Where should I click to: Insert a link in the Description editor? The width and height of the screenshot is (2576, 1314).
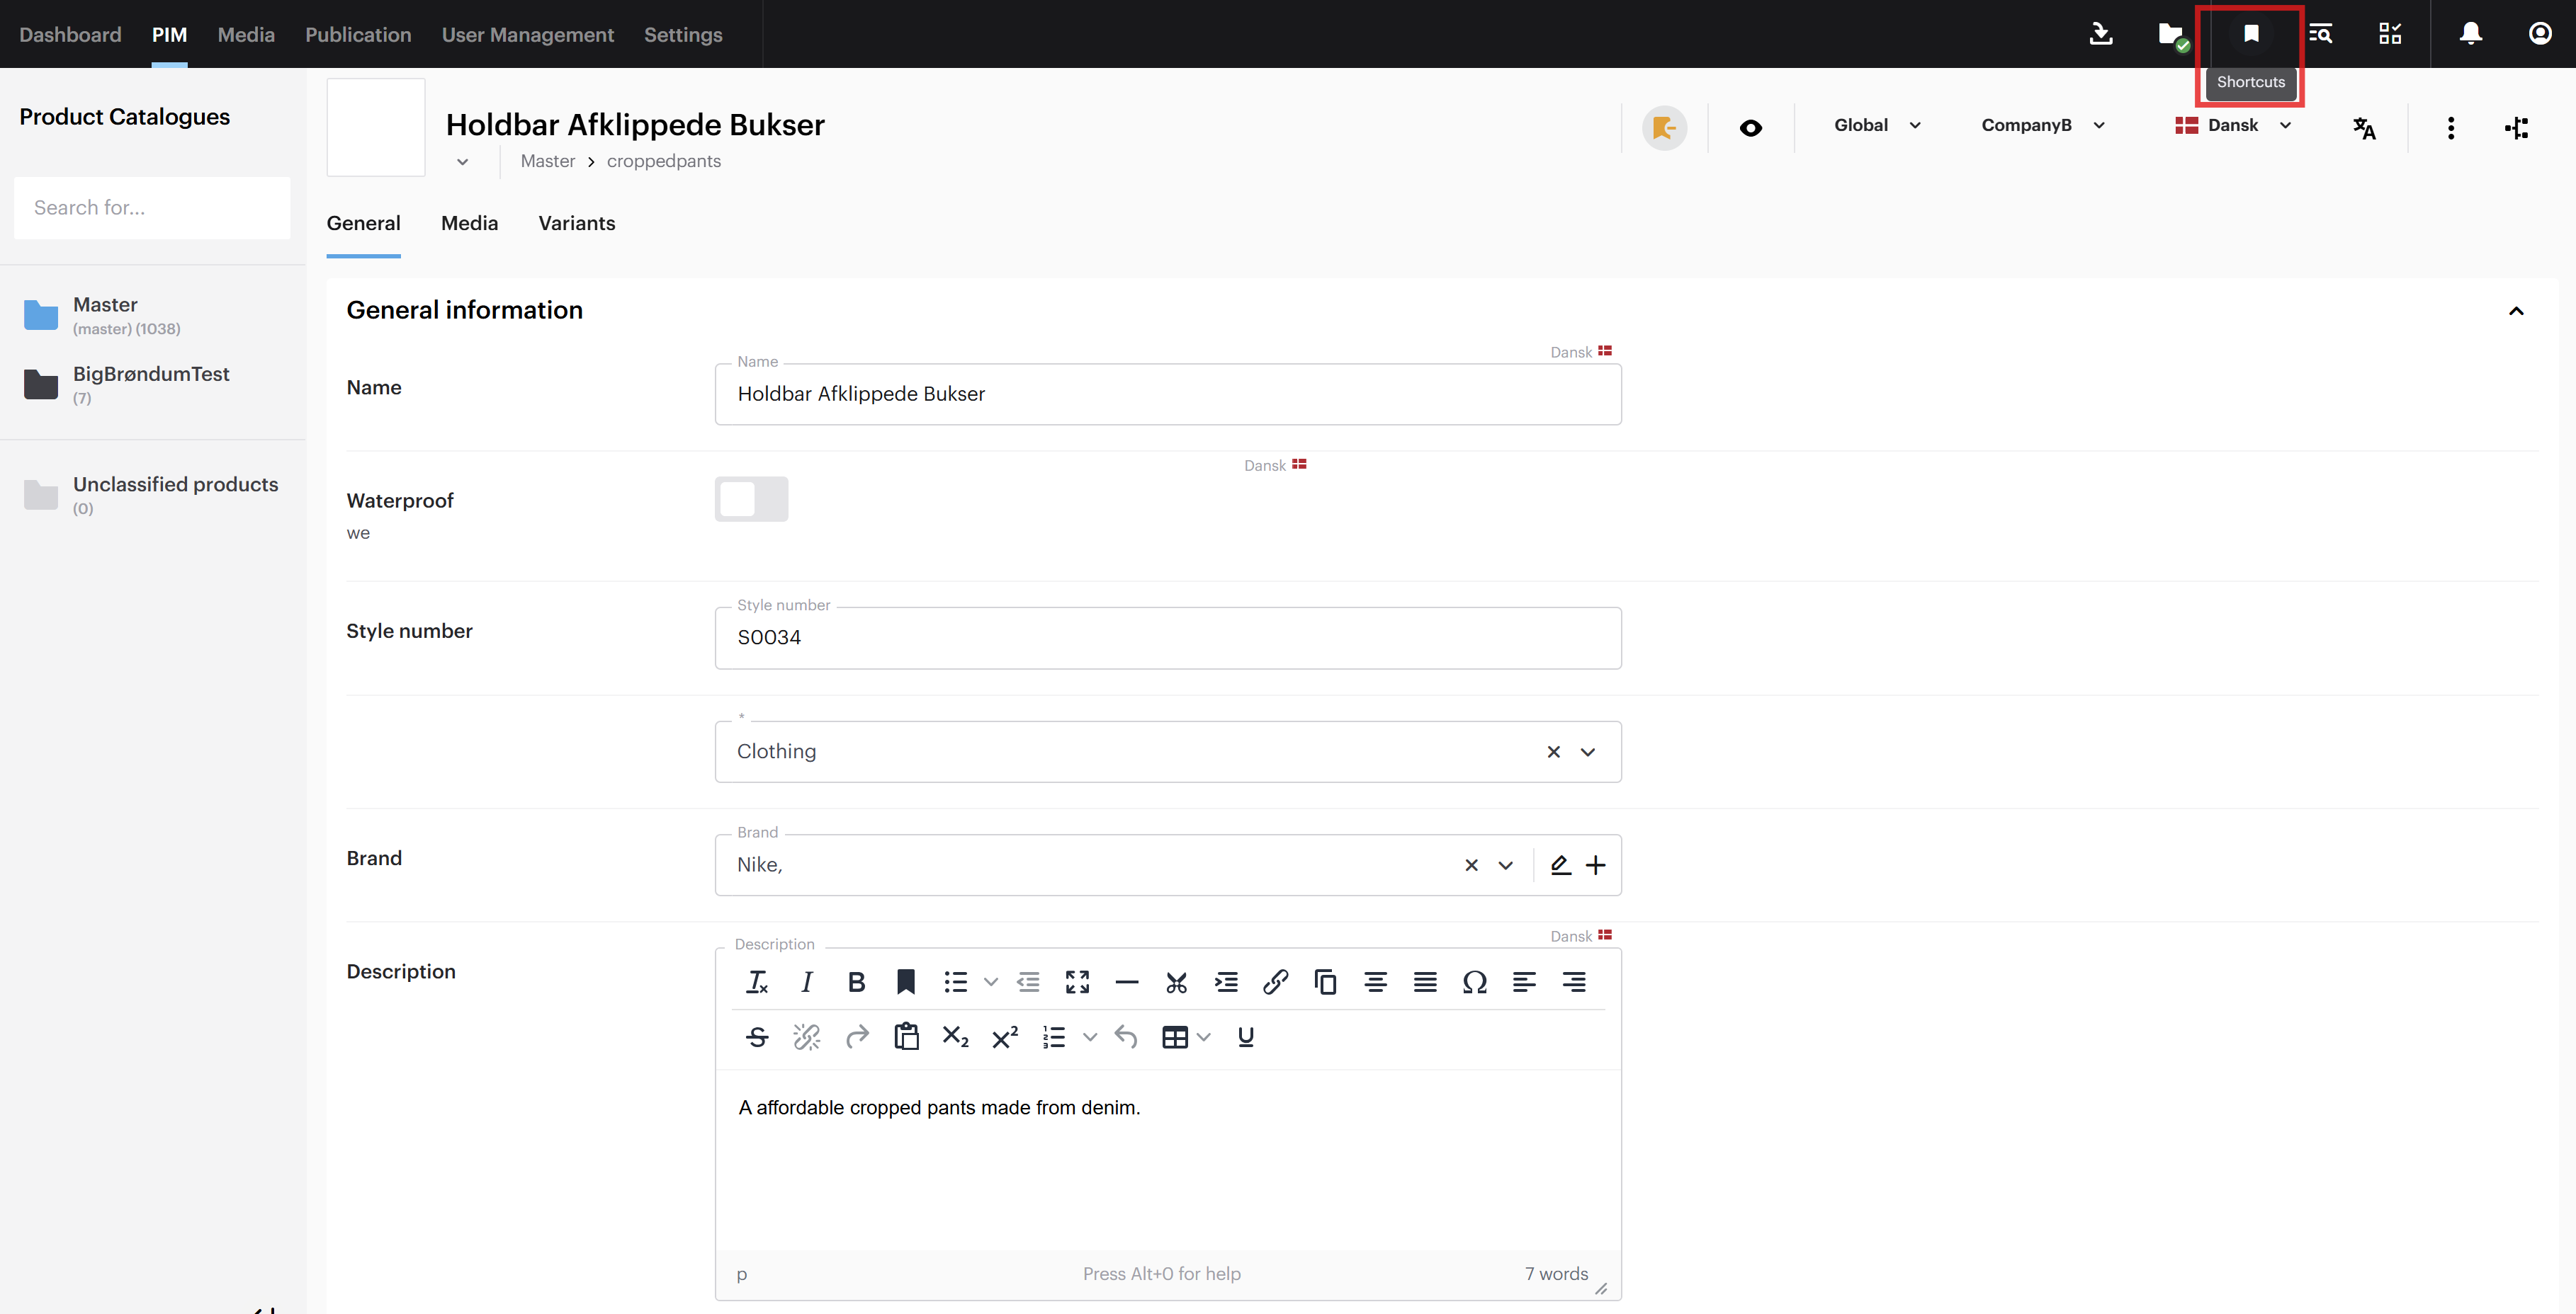[1275, 982]
